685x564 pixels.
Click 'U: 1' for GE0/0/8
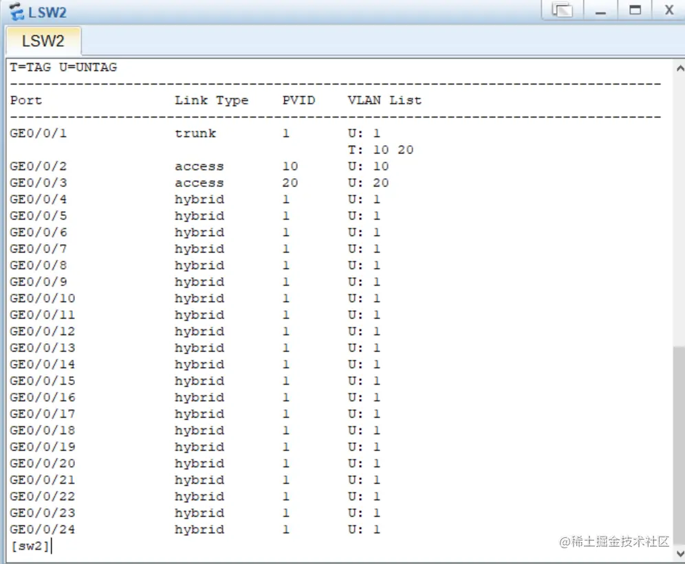pyautogui.click(x=365, y=265)
